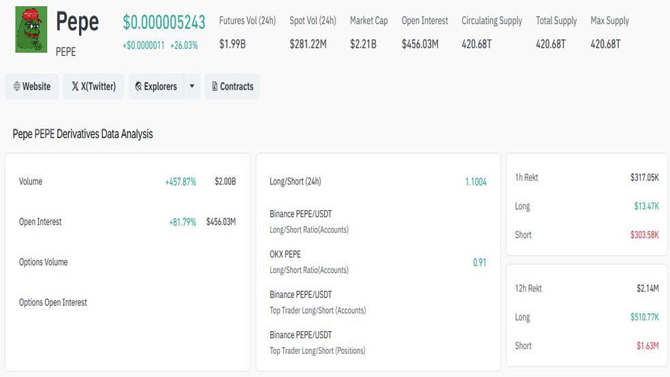
Task: Click the Circulating Supply label
Action: 492,20
